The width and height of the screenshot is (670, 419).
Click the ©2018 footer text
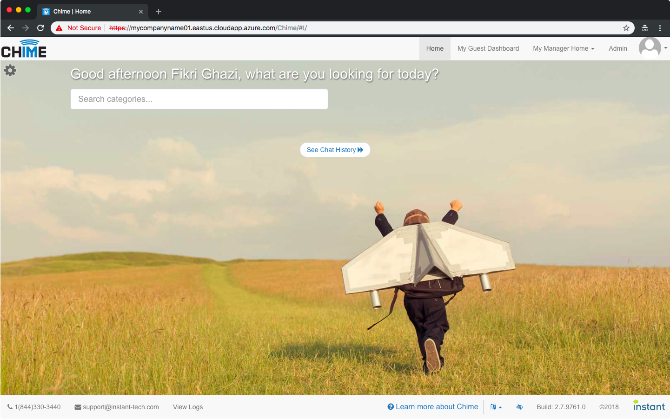click(609, 407)
